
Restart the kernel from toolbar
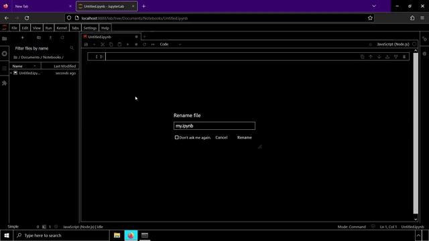145,44
